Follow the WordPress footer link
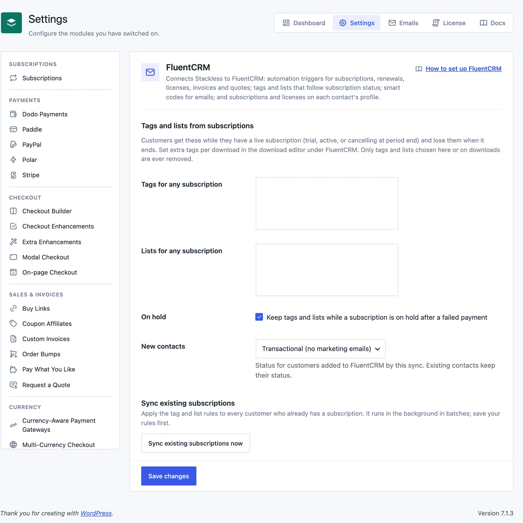The width and height of the screenshot is (523, 523). pyautogui.click(x=96, y=513)
